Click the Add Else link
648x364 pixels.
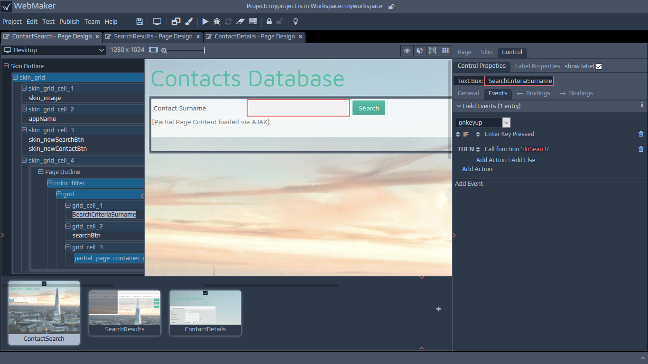pos(523,160)
